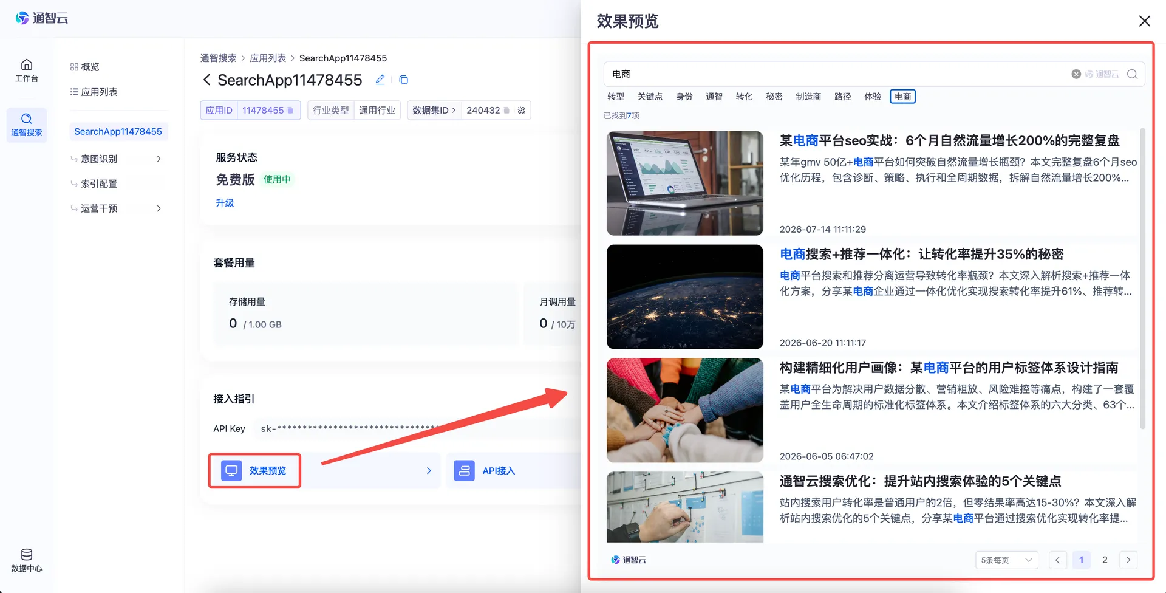The width and height of the screenshot is (1166, 593).
Task: Open stacked hands thumbnail
Action: point(685,410)
